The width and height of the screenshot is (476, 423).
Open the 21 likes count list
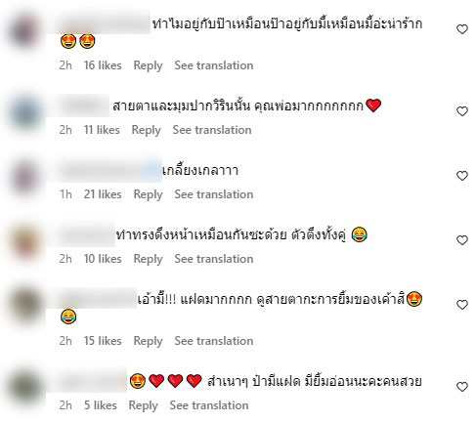tap(103, 194)
